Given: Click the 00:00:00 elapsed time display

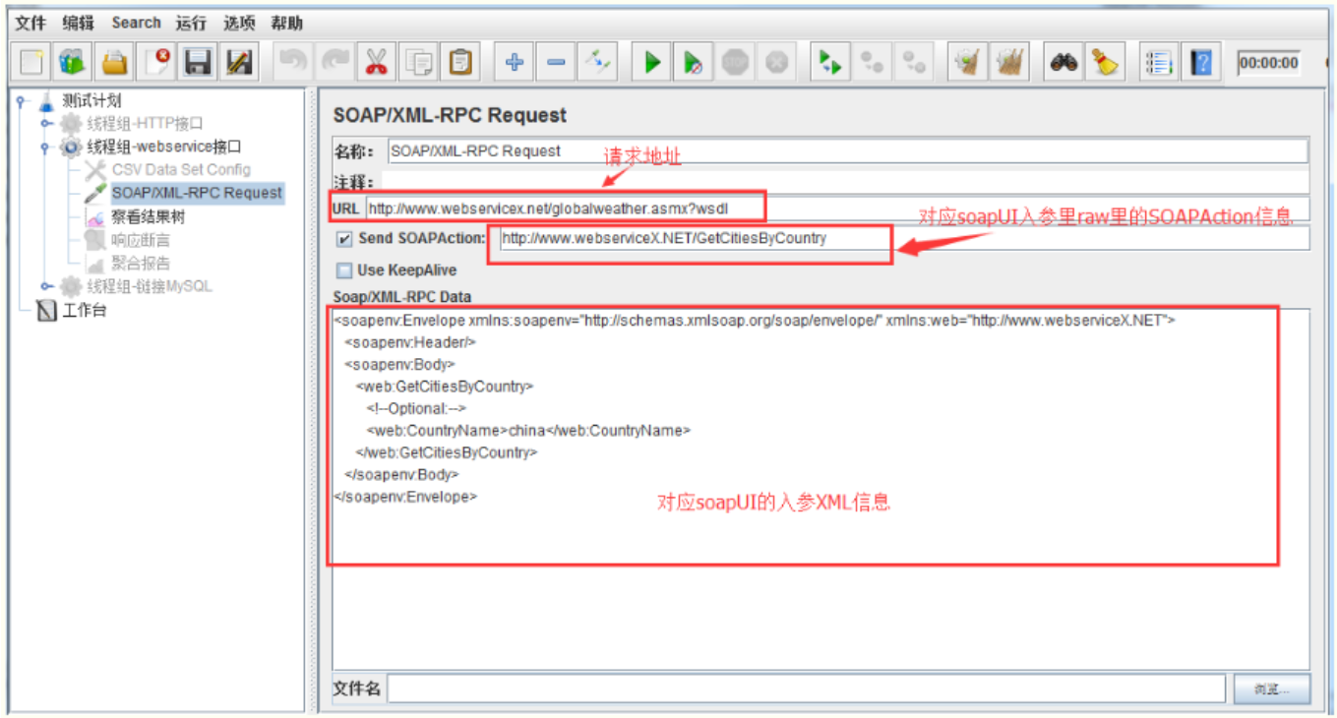Looking at the screenshot, I should tap(1268, 63).
